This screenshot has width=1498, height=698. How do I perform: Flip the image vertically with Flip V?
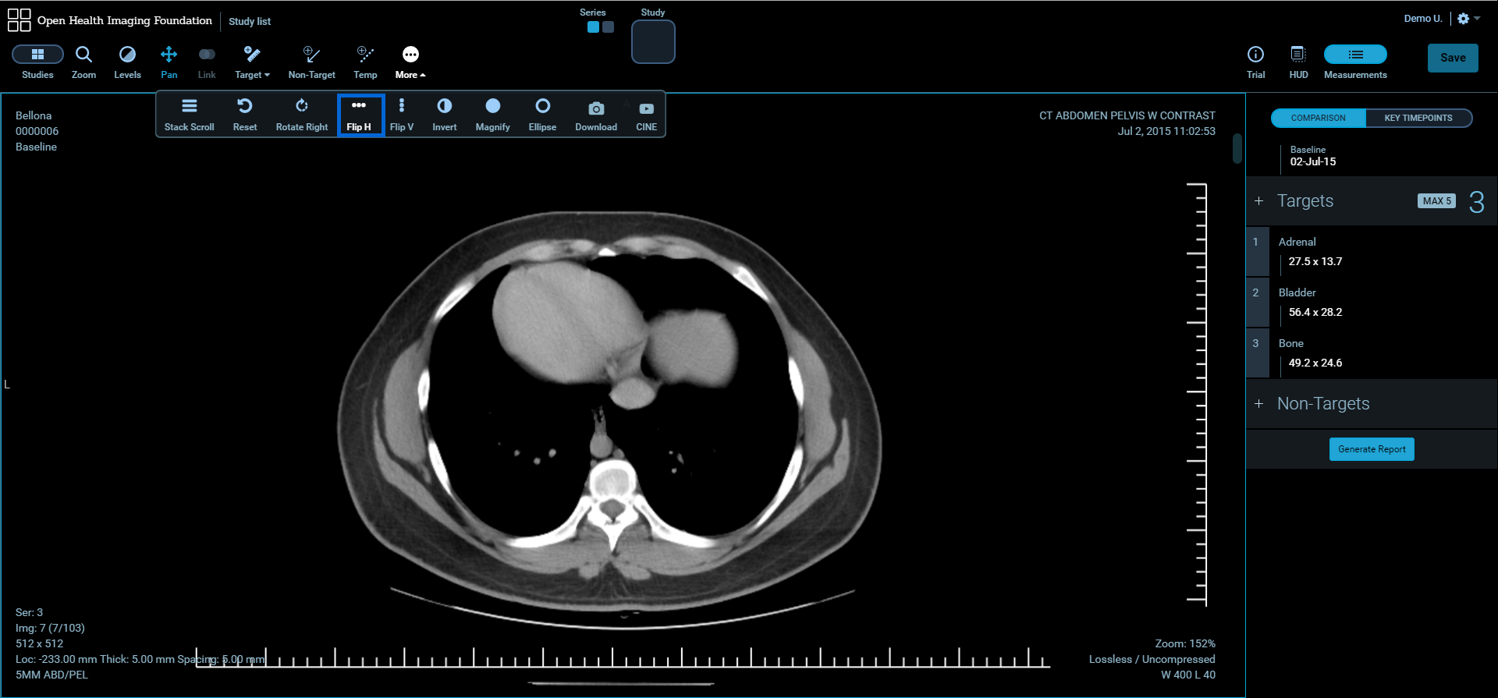401,114
